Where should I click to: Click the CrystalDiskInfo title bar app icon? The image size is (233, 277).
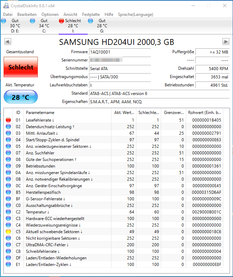pyautogui.click(x=6, y=6)
